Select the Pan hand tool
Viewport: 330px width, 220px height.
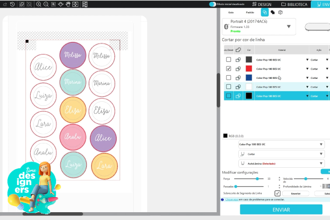[x=68, y=4]
